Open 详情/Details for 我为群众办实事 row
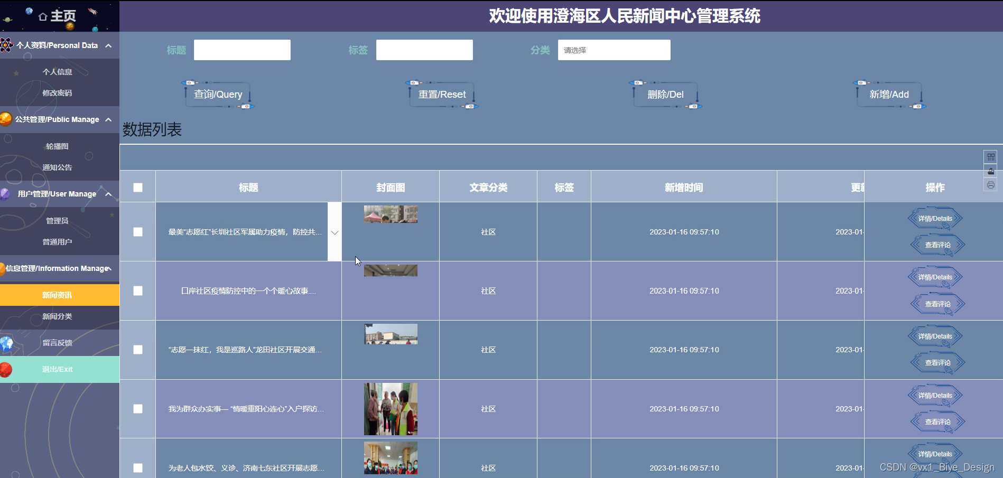Viewport: 1003px width, 478px height. click(x=935, y=396)
